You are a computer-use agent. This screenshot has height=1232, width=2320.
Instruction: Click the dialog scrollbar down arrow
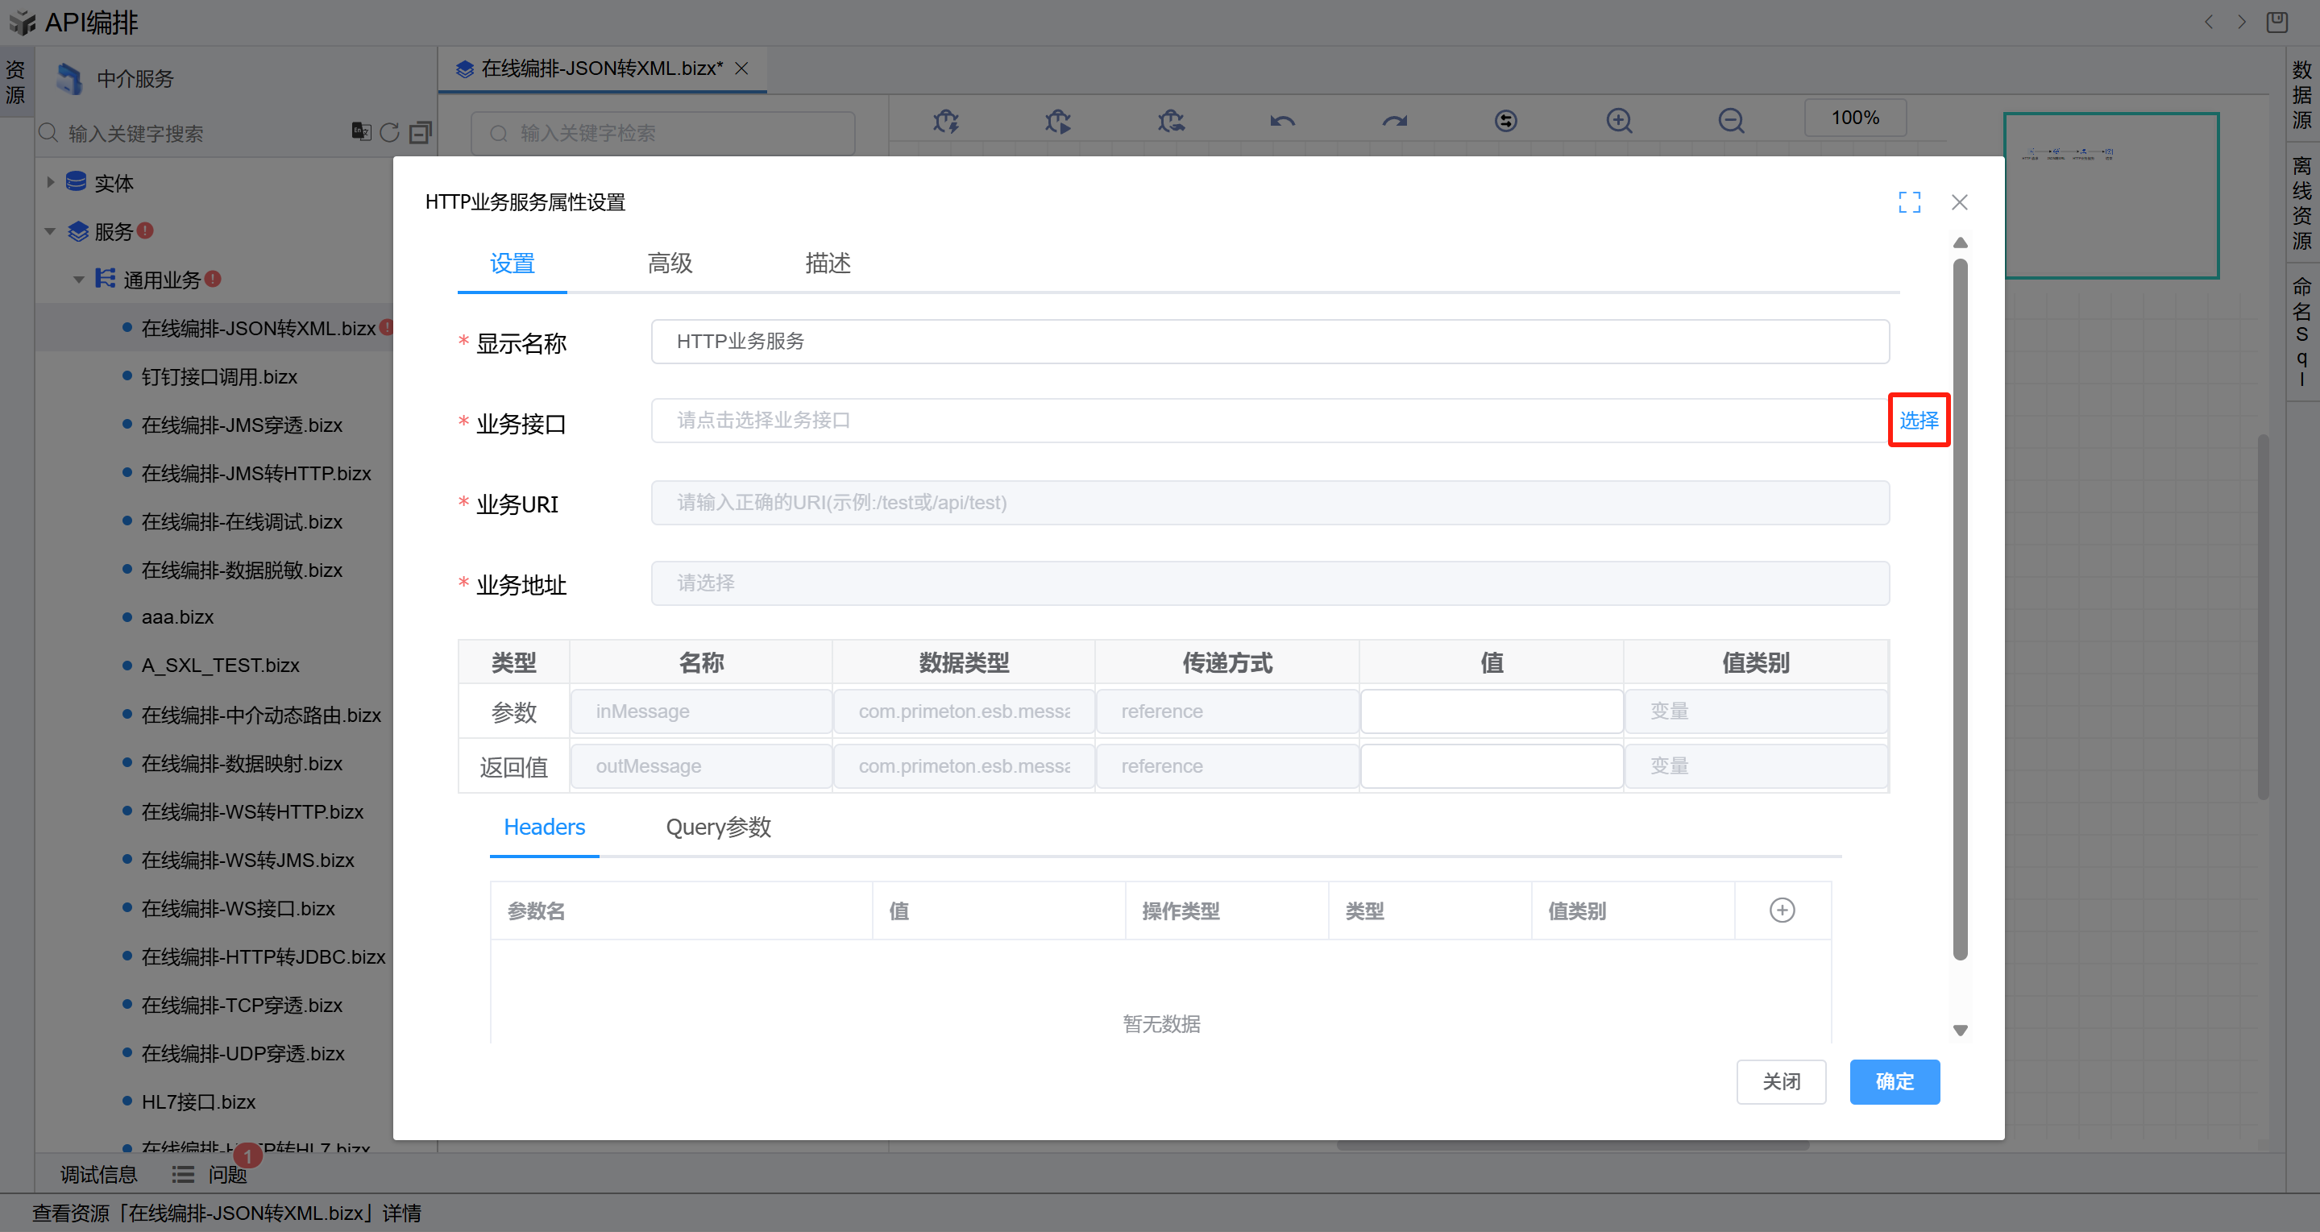coord(1960,1031)
